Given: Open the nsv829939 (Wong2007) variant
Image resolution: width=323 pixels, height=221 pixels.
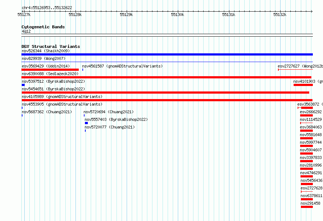Looking at the screenshot, I should [44, 58].
